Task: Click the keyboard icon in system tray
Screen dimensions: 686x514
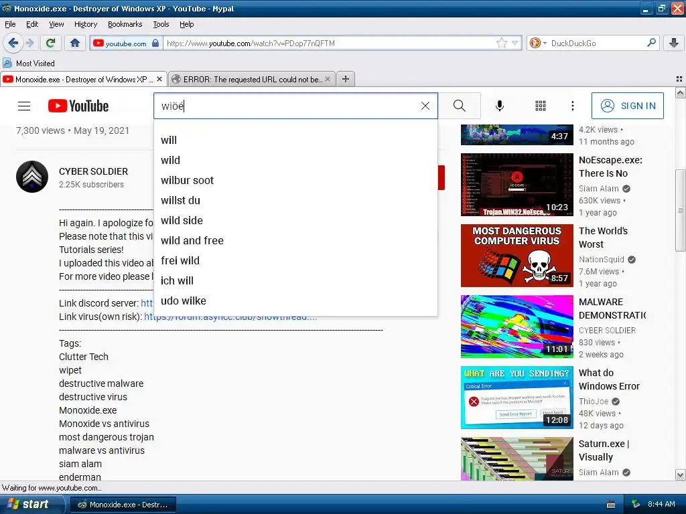Action: coord(611,505)
